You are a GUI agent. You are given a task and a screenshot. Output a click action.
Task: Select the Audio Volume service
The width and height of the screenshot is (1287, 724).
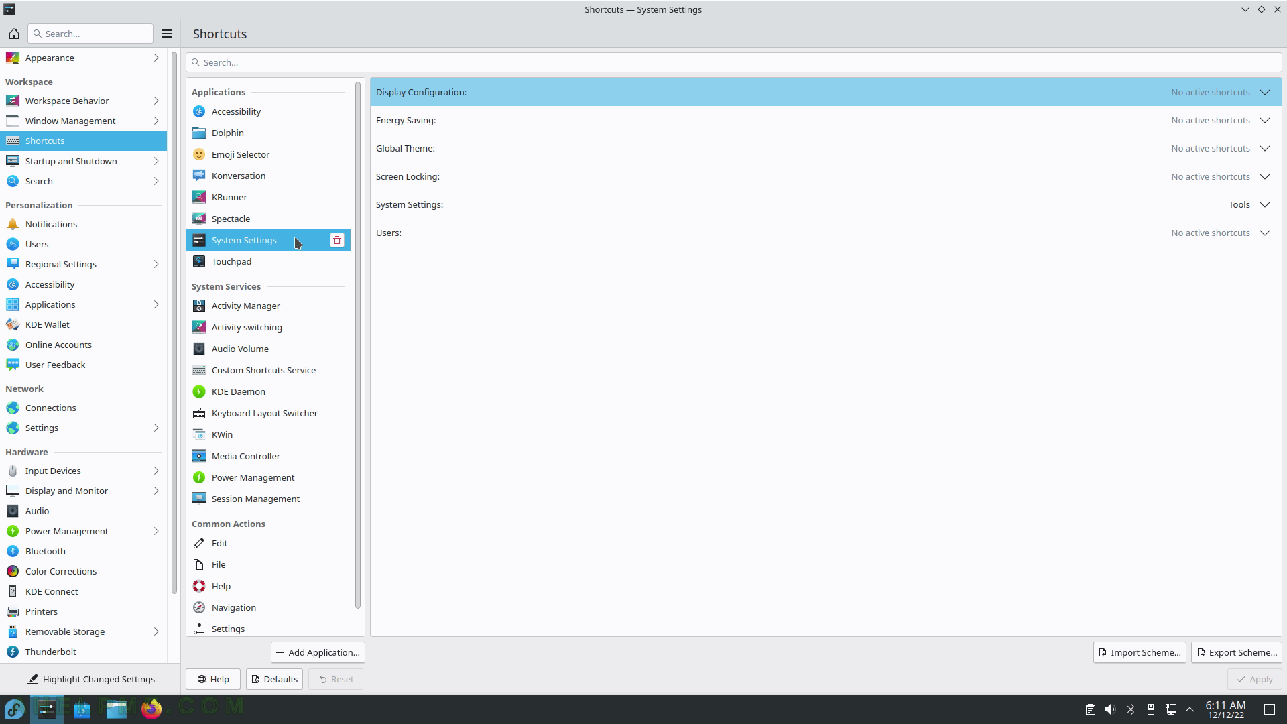tap(268, 349)
